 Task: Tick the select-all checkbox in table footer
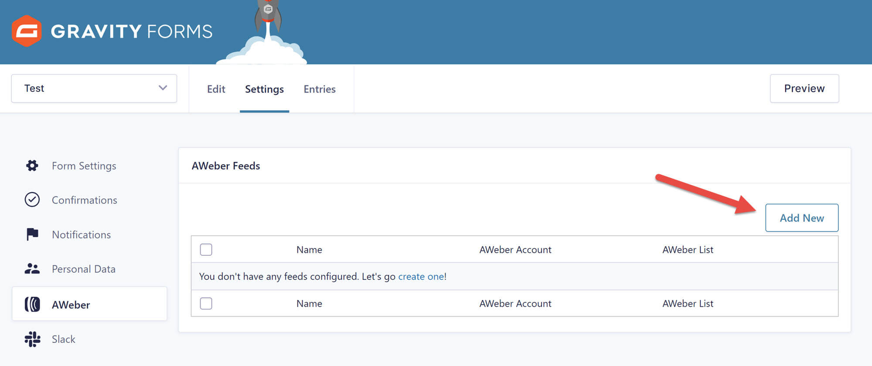click(x=206, y=303)
